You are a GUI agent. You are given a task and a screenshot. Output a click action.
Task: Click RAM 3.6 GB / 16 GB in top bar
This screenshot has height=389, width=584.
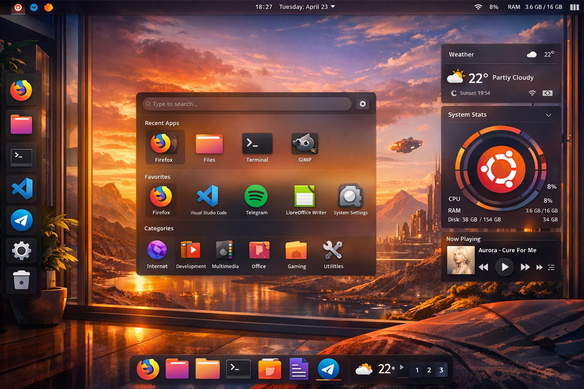(535, 7)
